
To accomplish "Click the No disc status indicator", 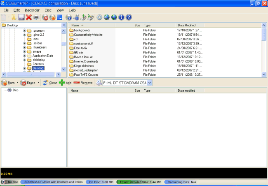I will click(9, 182).
